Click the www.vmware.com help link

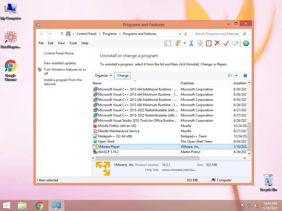179,170
